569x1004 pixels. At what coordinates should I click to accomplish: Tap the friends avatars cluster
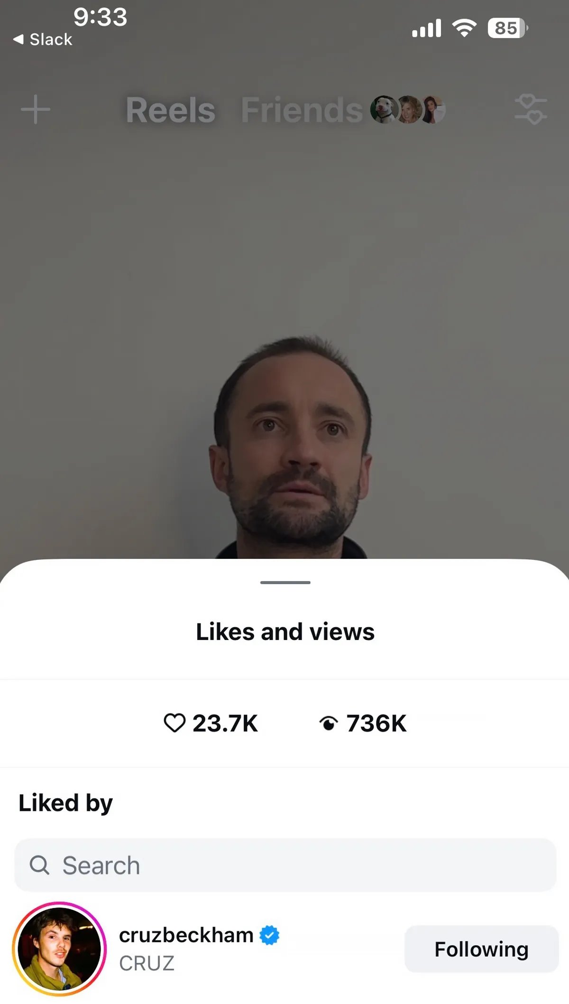pos(408,110)
